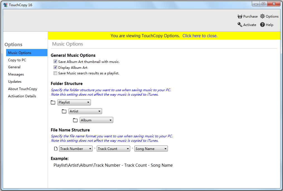Click the Help question mark icon
The image size is (283, 191).
tap(262, 25)
